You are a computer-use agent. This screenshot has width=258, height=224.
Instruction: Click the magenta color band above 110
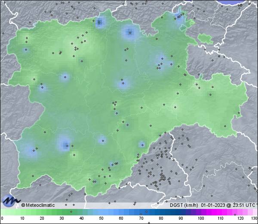point(221,212)
